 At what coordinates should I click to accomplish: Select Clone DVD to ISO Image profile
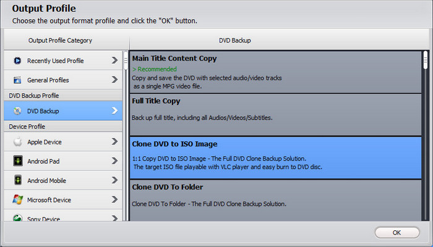pos(276,157)
